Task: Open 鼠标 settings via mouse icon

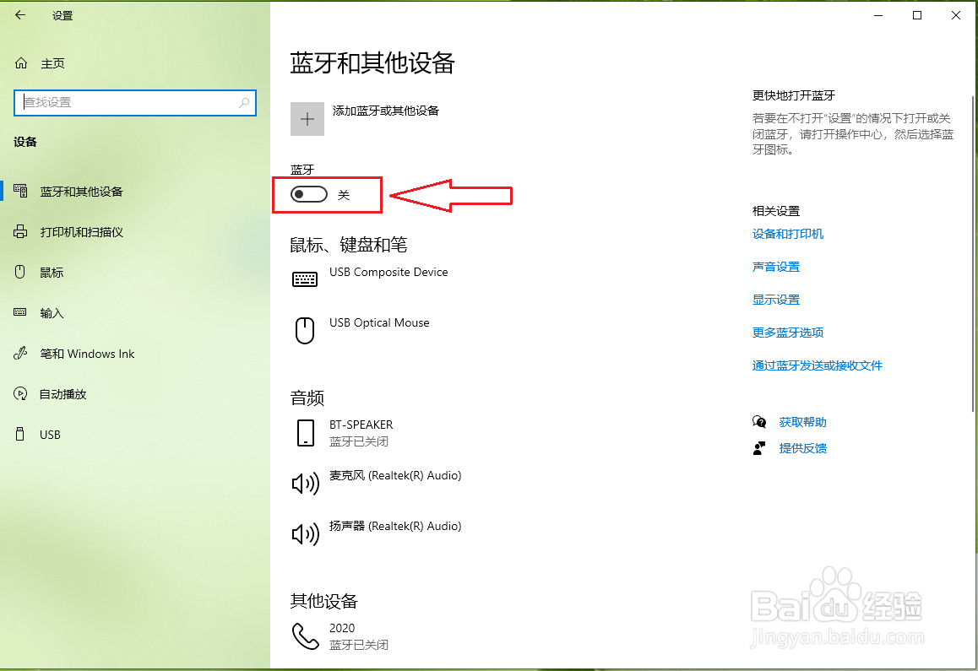Action: 20,272
